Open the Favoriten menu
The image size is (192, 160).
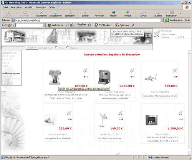coord(41,7)
